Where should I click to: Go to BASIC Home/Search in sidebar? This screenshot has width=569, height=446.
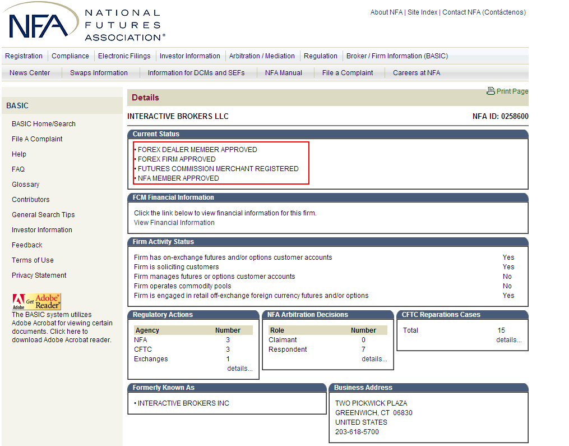tap(44, 124)
